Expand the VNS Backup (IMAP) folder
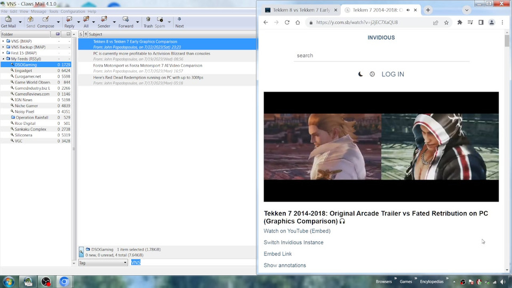 [x=3, y=47]
